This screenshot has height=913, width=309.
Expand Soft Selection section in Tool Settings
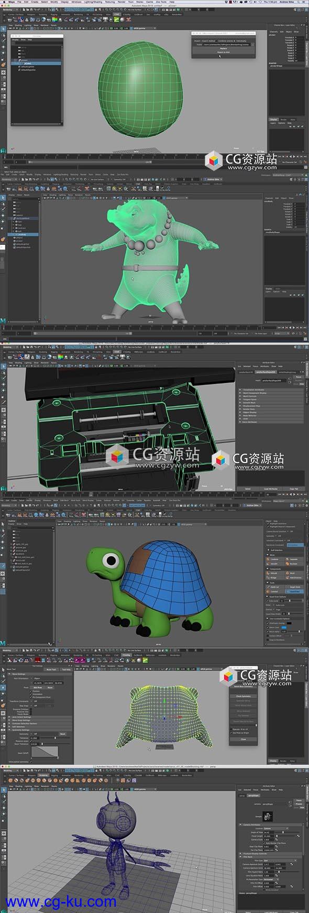coord(40,727)
